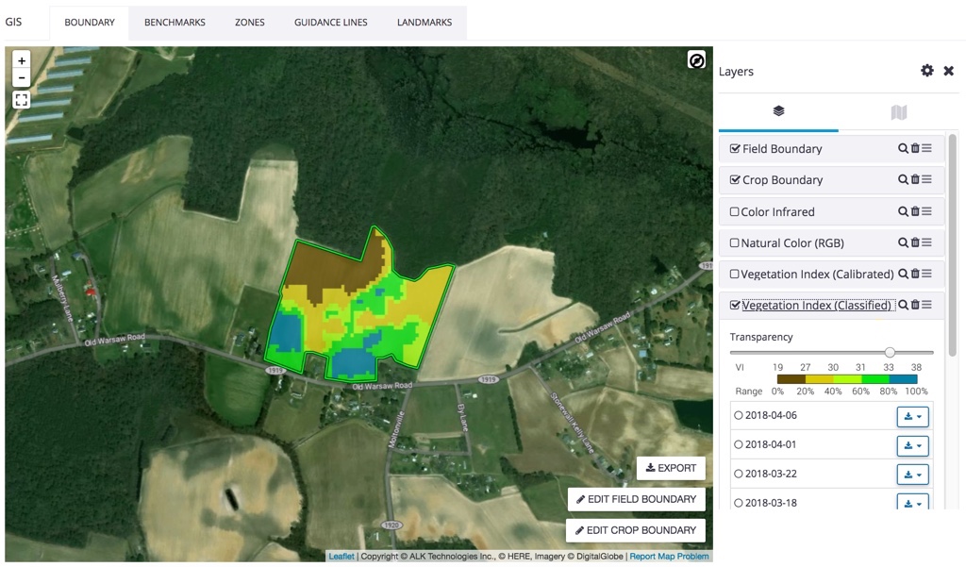The image size is (966, 567).
Task: Open download dropdown for 2018-04-06
Action: [912, 416]
